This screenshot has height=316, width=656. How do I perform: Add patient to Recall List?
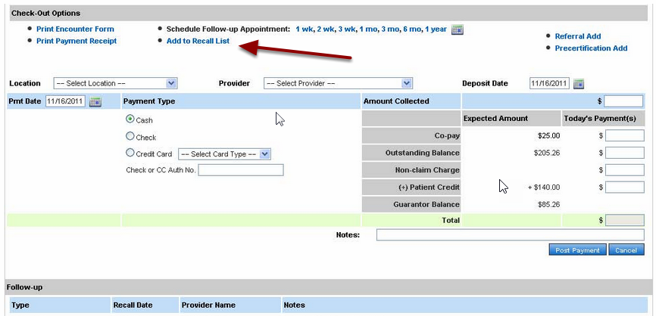[198, 41]
